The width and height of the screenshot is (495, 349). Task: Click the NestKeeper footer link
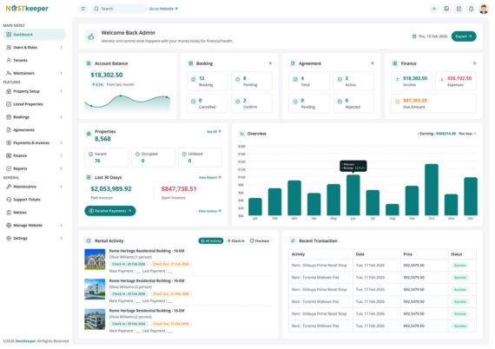[x=25, y=341]
